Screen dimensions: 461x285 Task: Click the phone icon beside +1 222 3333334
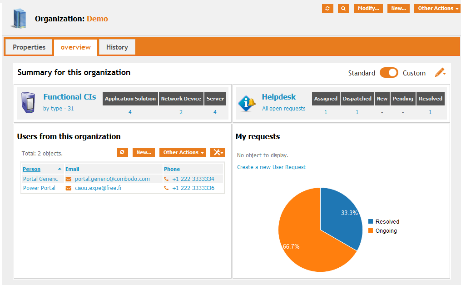[166, 179]
